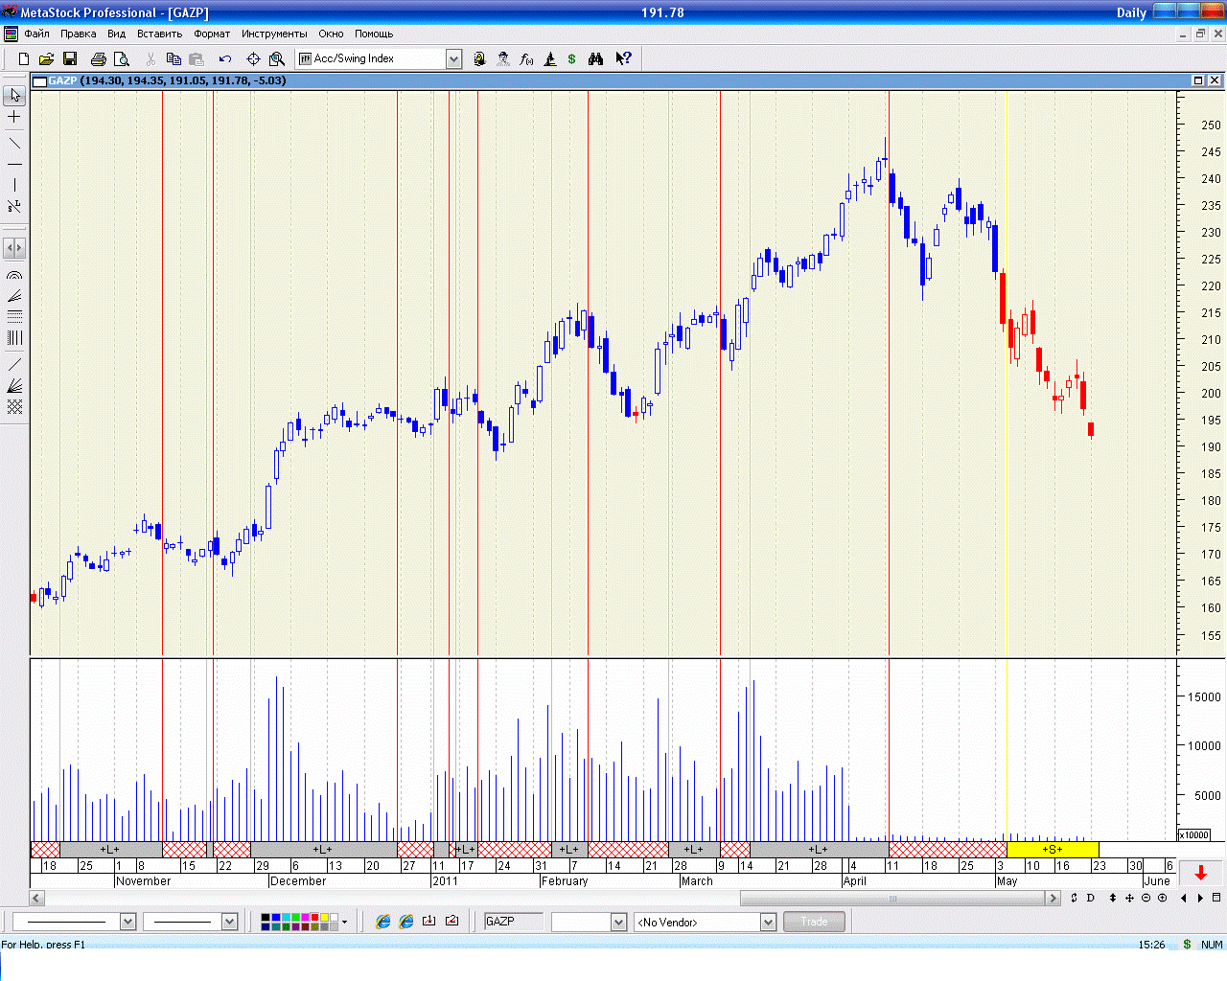Open The Explorer binoculars icon
Screen dimensions: 1227x981
[595, 59]
